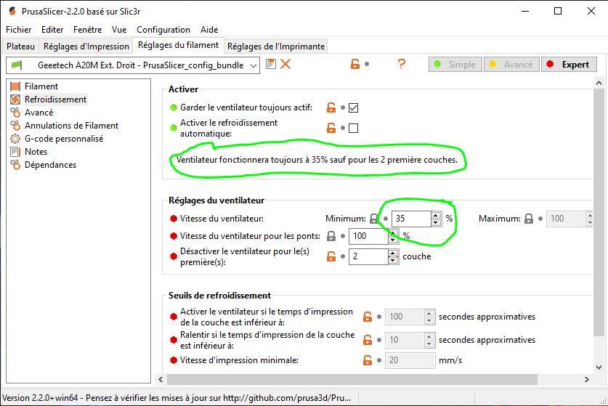608x406 pixels.
Task: Open the Aide menu
Action: click(209, 30)
